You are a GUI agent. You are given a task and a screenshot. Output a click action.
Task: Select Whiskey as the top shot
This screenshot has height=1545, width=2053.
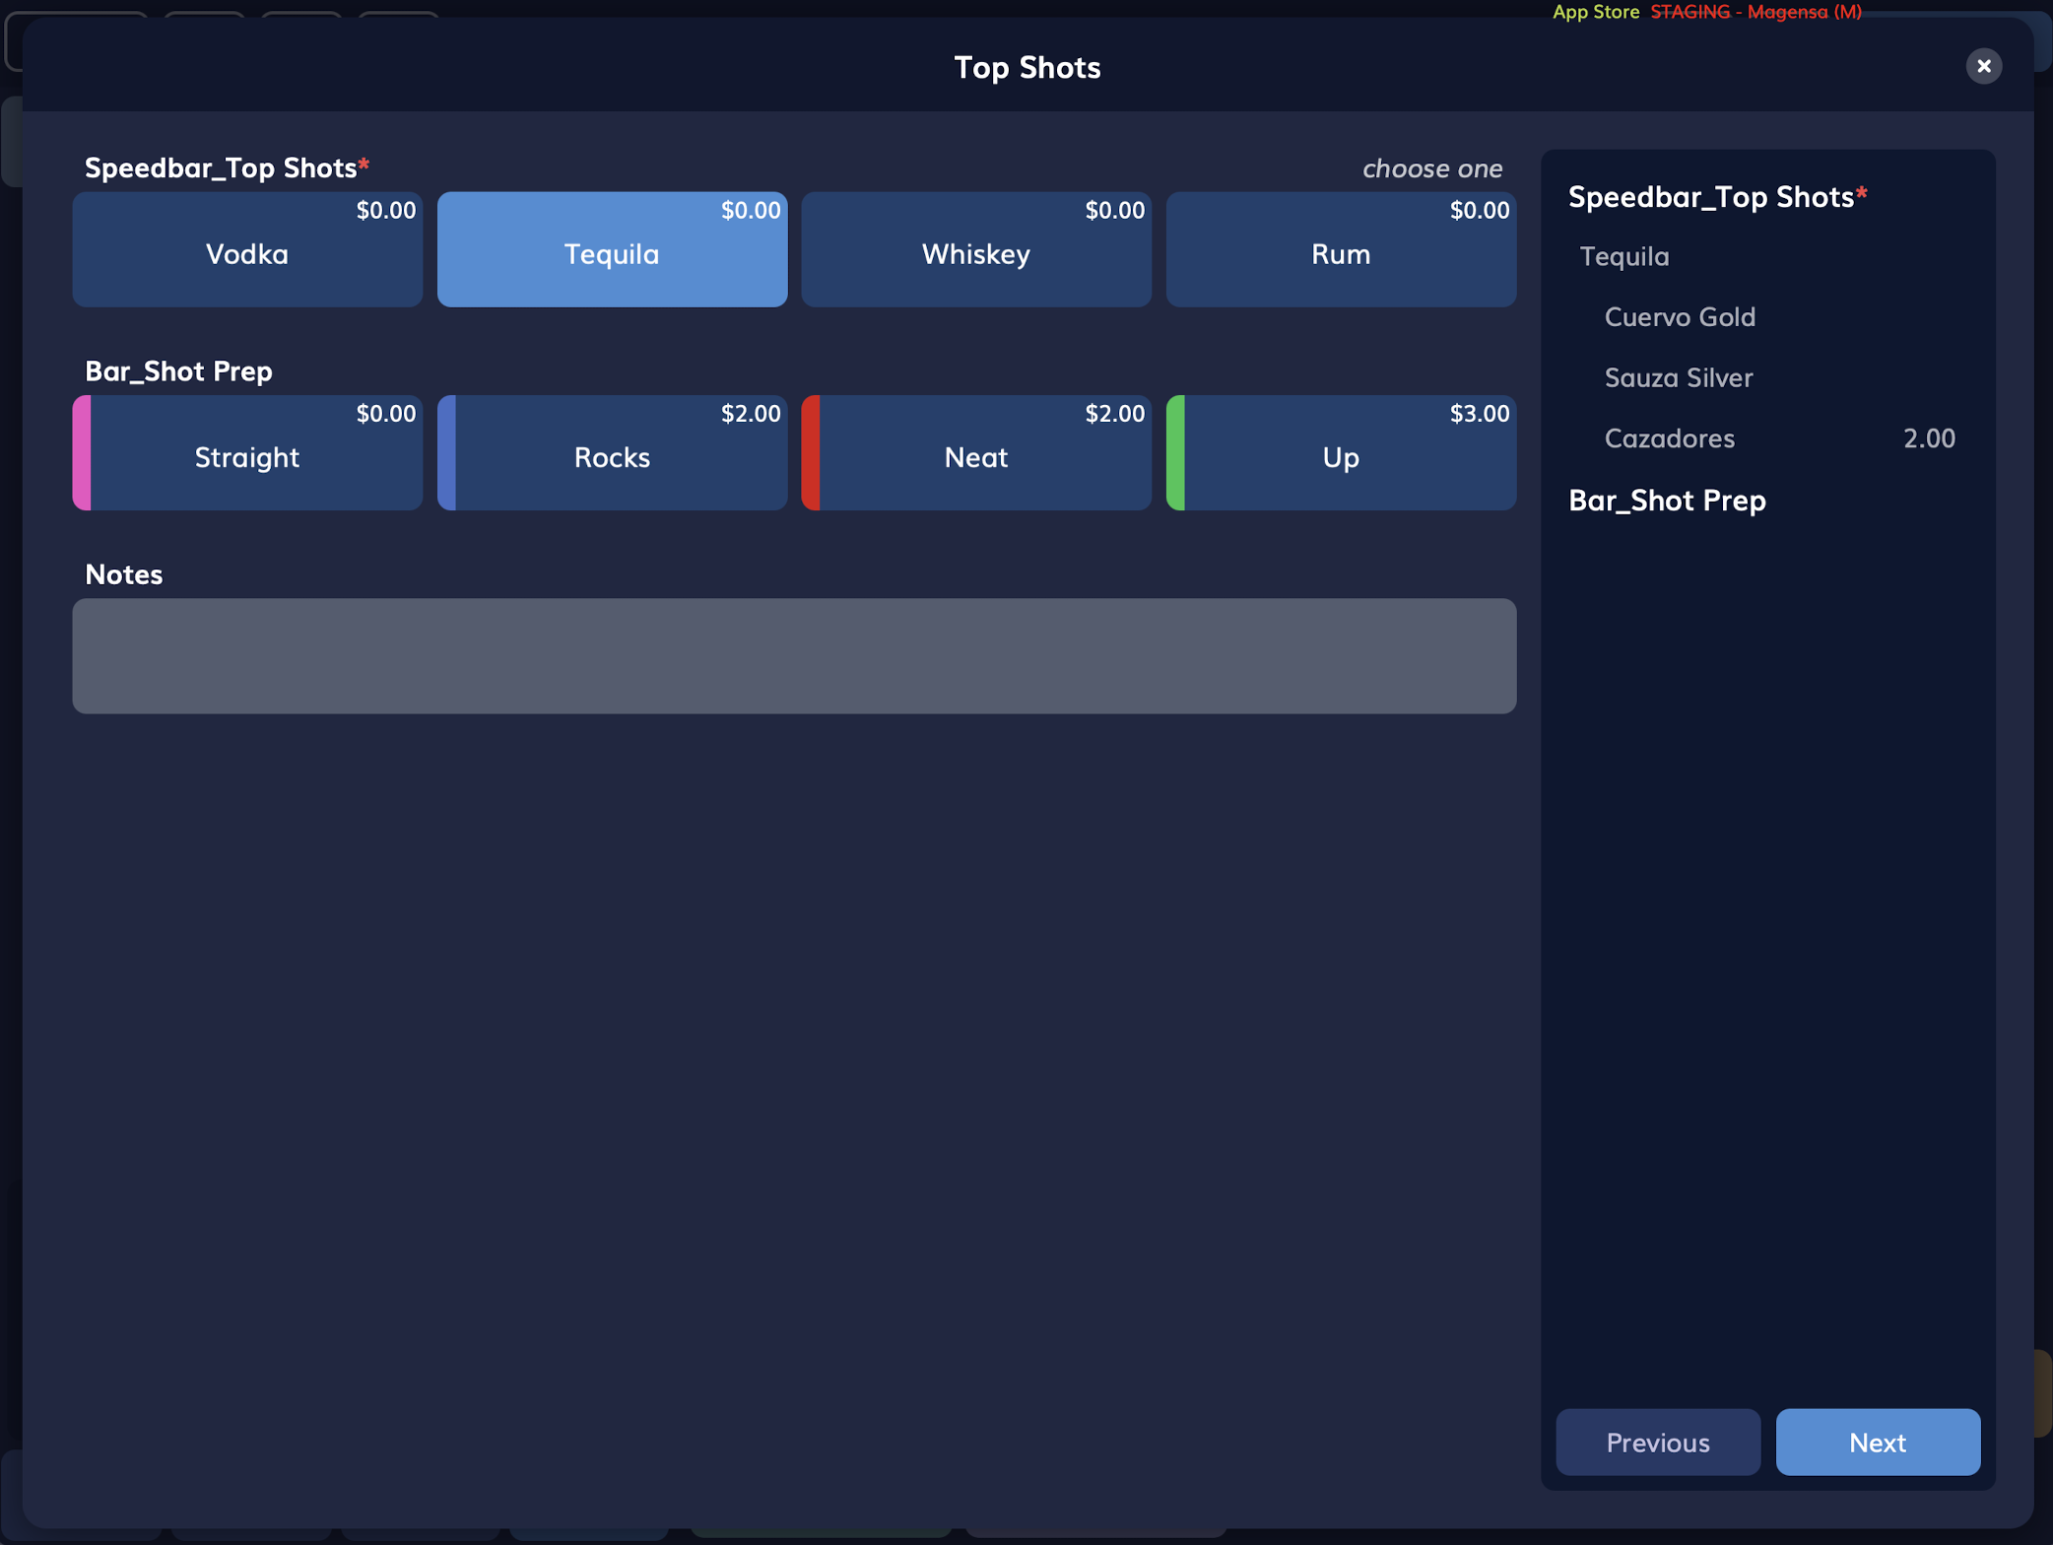coord(975,249)
